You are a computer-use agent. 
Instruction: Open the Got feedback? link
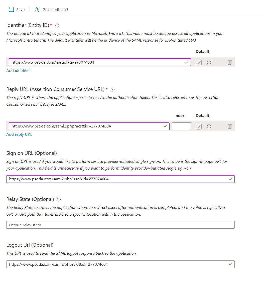[55, 10]
